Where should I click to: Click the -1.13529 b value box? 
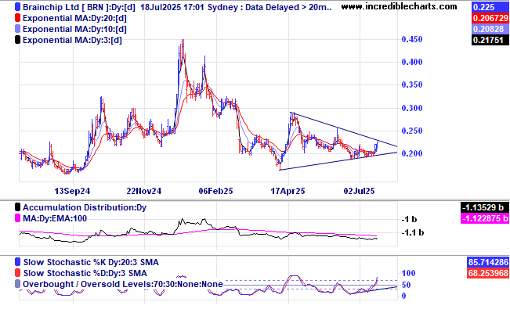pos(485,207)
